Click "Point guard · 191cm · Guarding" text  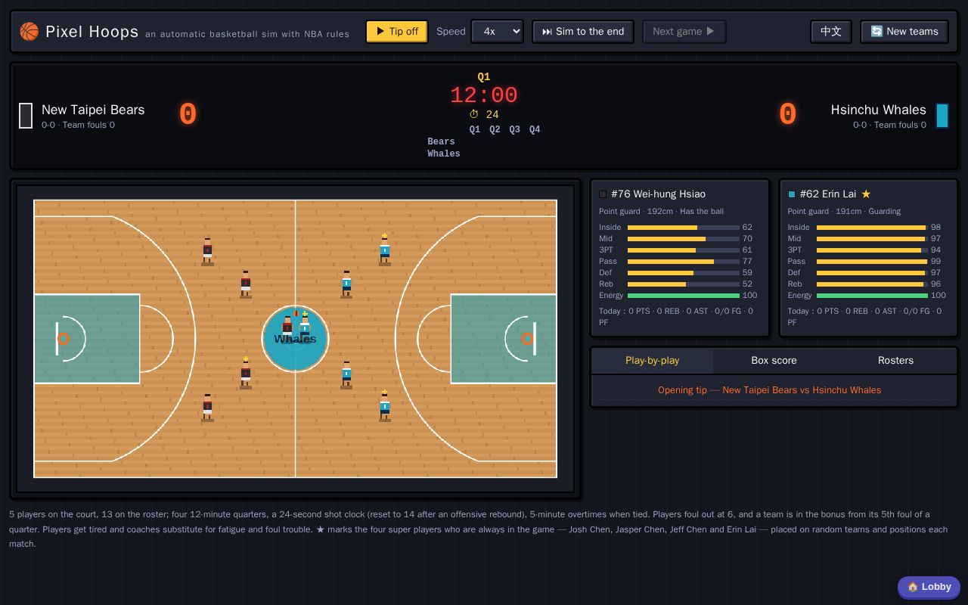(844, 212)
